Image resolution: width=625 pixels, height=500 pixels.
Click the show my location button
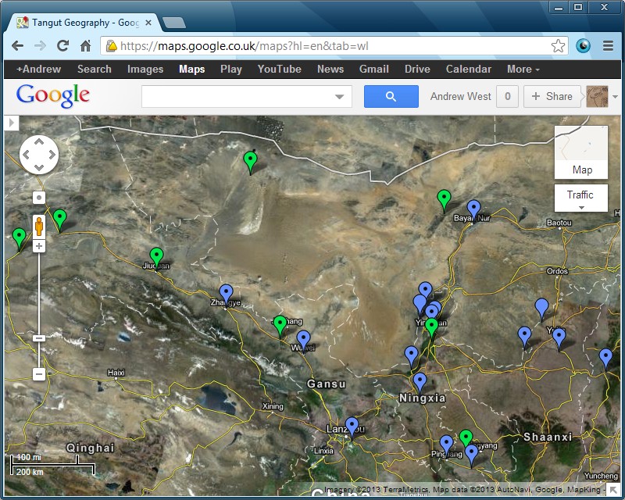[x=39, y=198]
